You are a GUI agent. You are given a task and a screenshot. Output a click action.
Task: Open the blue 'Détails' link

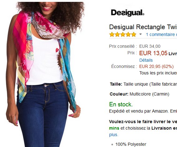tap(146, 60)
